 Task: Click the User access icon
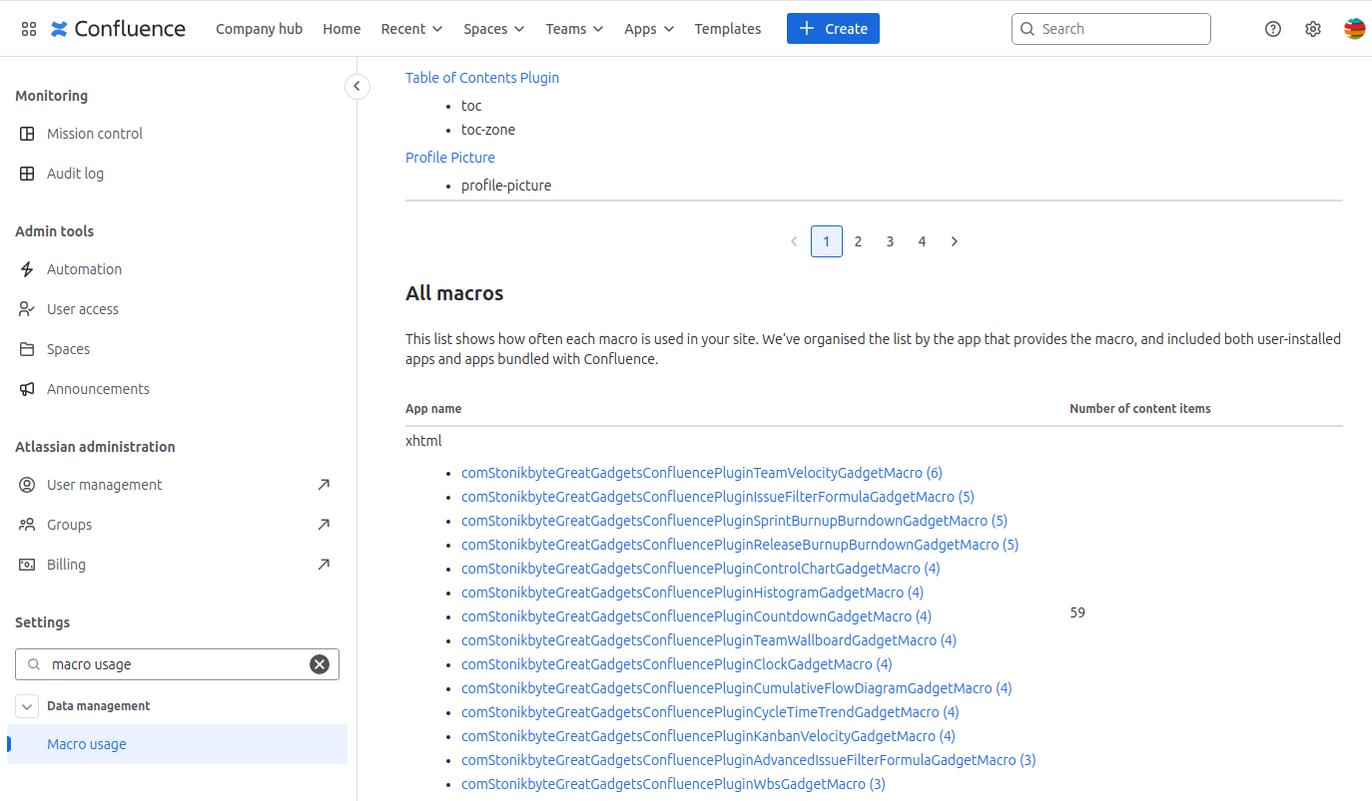[27, 309]
